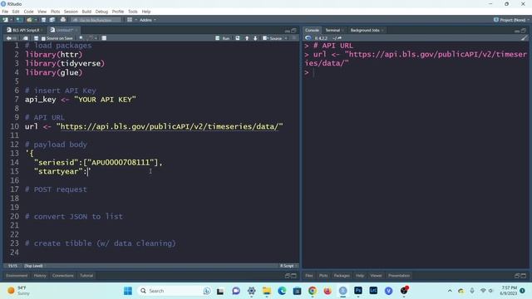Close the Untitled1 script tab
Image resolution: width=532 pixels, height=299 pixels.
click(76, 30)
